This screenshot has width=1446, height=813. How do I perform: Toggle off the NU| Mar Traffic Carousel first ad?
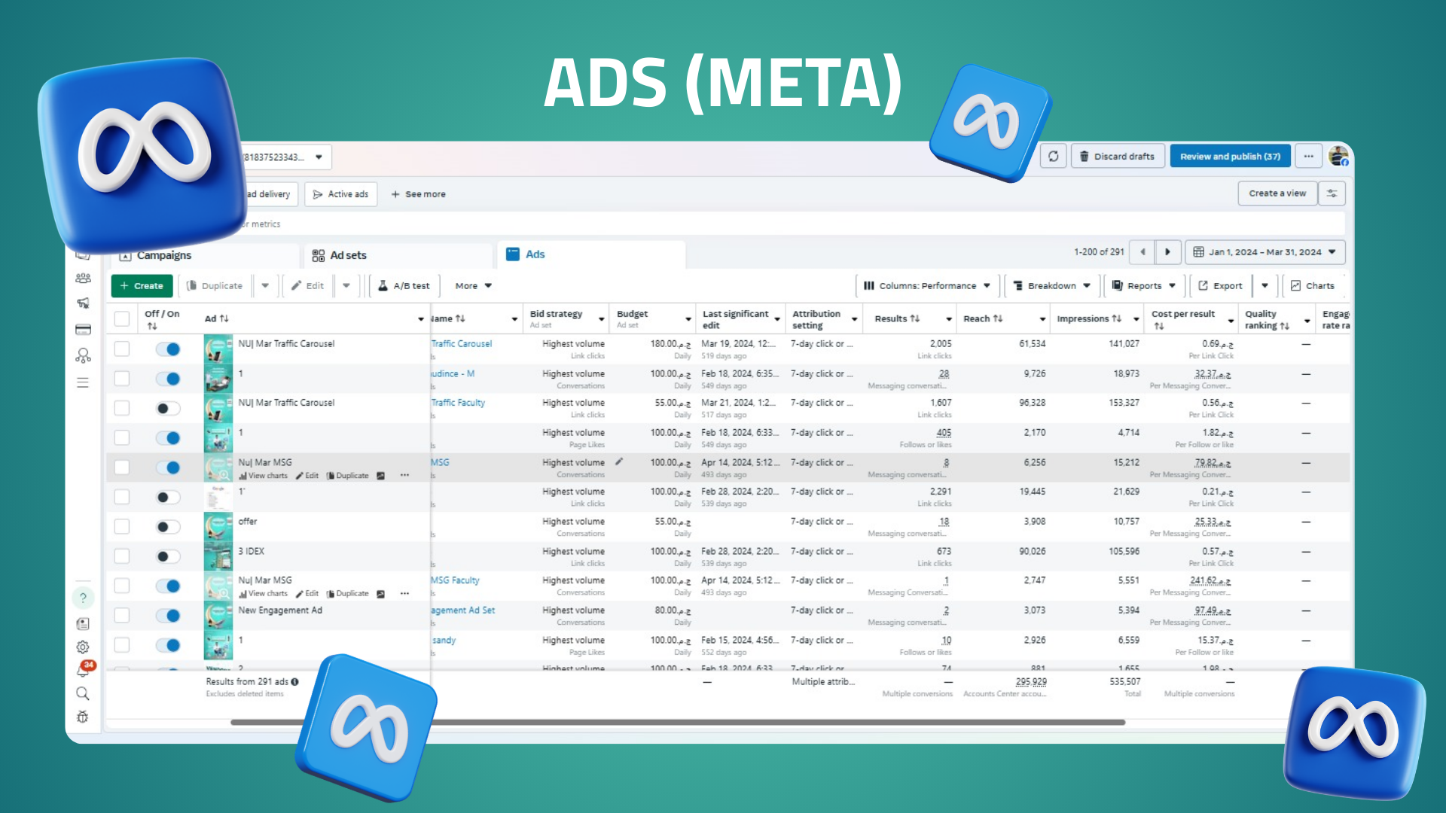(x=168, y=349)
